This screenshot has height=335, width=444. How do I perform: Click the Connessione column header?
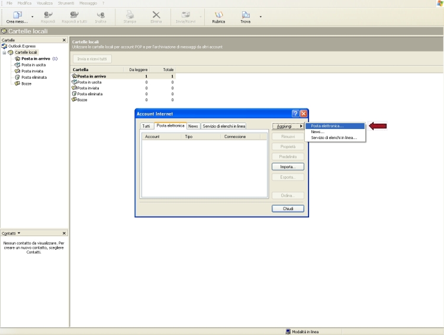[240, 137]
